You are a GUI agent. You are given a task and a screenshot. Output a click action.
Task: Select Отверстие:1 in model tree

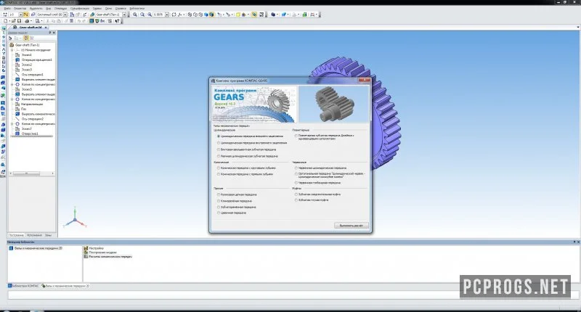click(x=30, y=134)
